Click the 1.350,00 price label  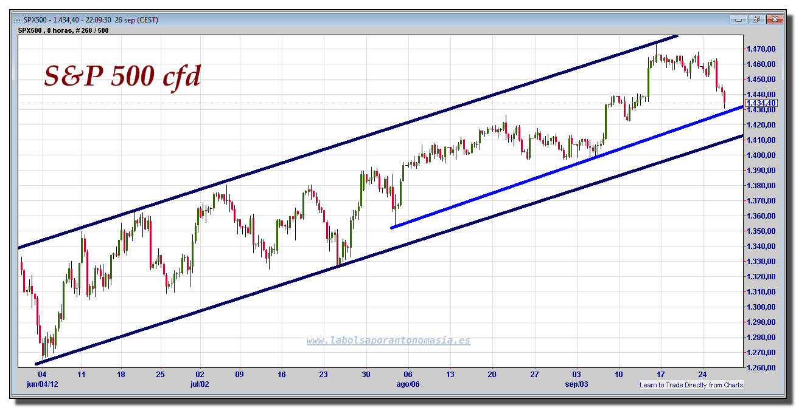click(761, 231)
